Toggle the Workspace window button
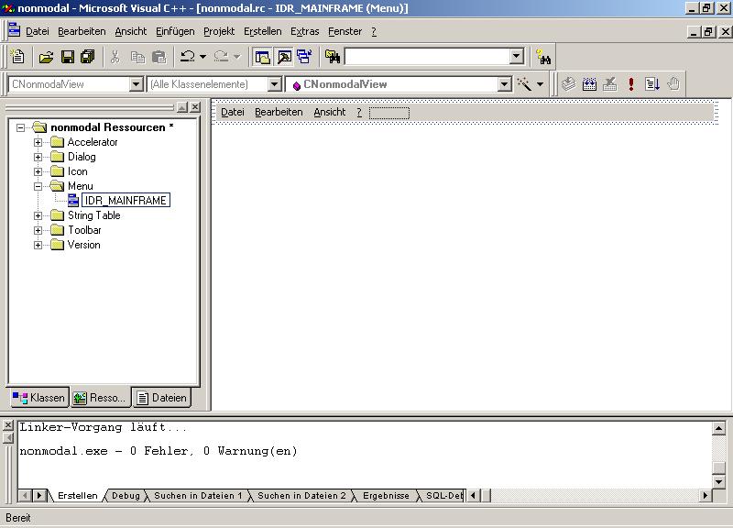The height and width of the screenshot is (528, 733). click(262, 57)
